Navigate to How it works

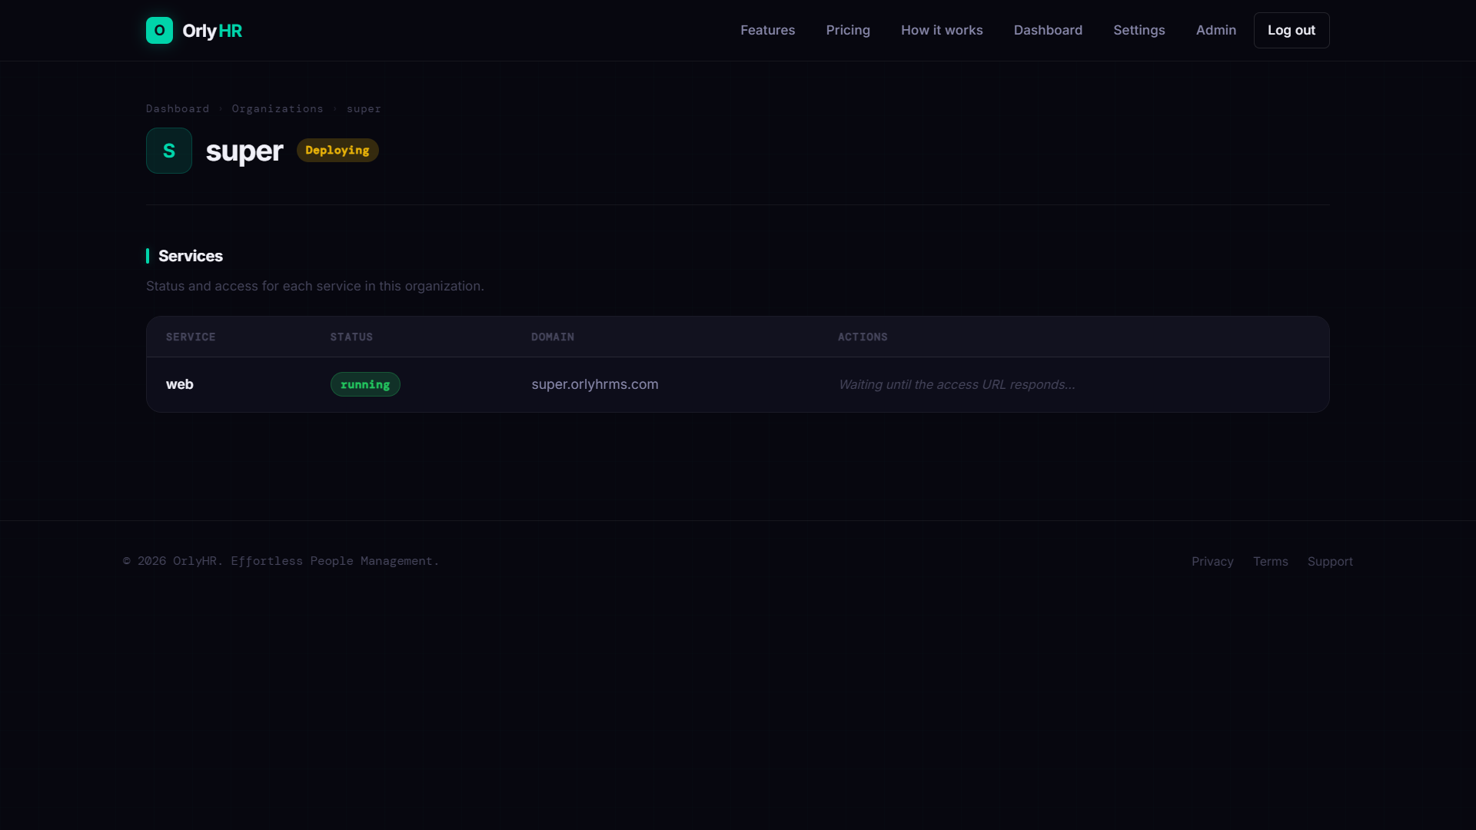tap(942, 30)
